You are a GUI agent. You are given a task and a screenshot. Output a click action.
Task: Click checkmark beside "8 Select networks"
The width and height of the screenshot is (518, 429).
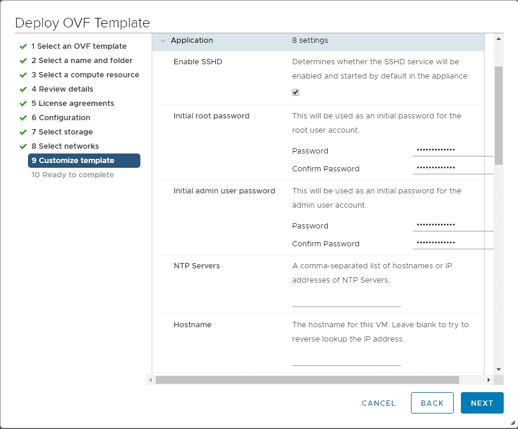23,146
